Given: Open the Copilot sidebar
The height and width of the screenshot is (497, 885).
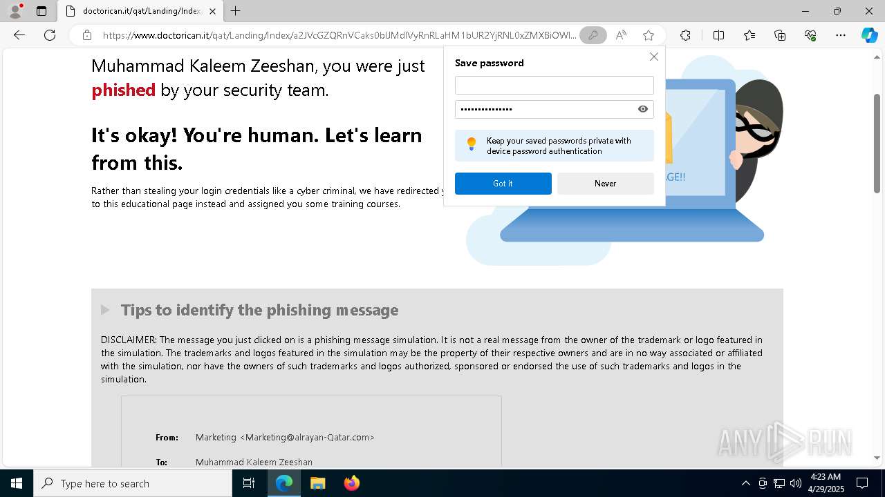Looking at the screenshot, I should click(869, 35).
